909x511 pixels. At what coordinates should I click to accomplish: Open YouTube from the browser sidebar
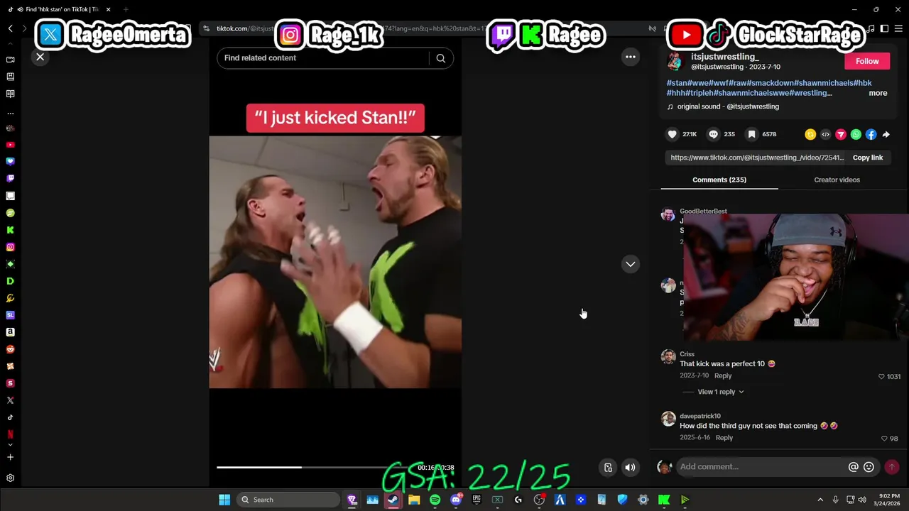pyautogui.click(x=10, y=145)
